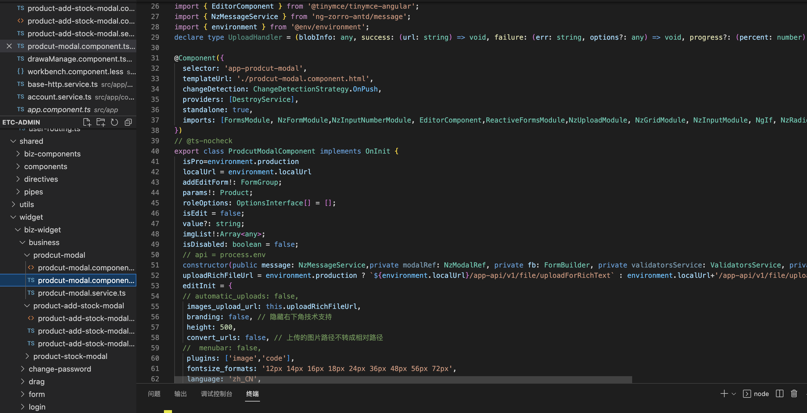Switch to the 问题 panel tab
The image size is (807, 413).
point(154,394)
